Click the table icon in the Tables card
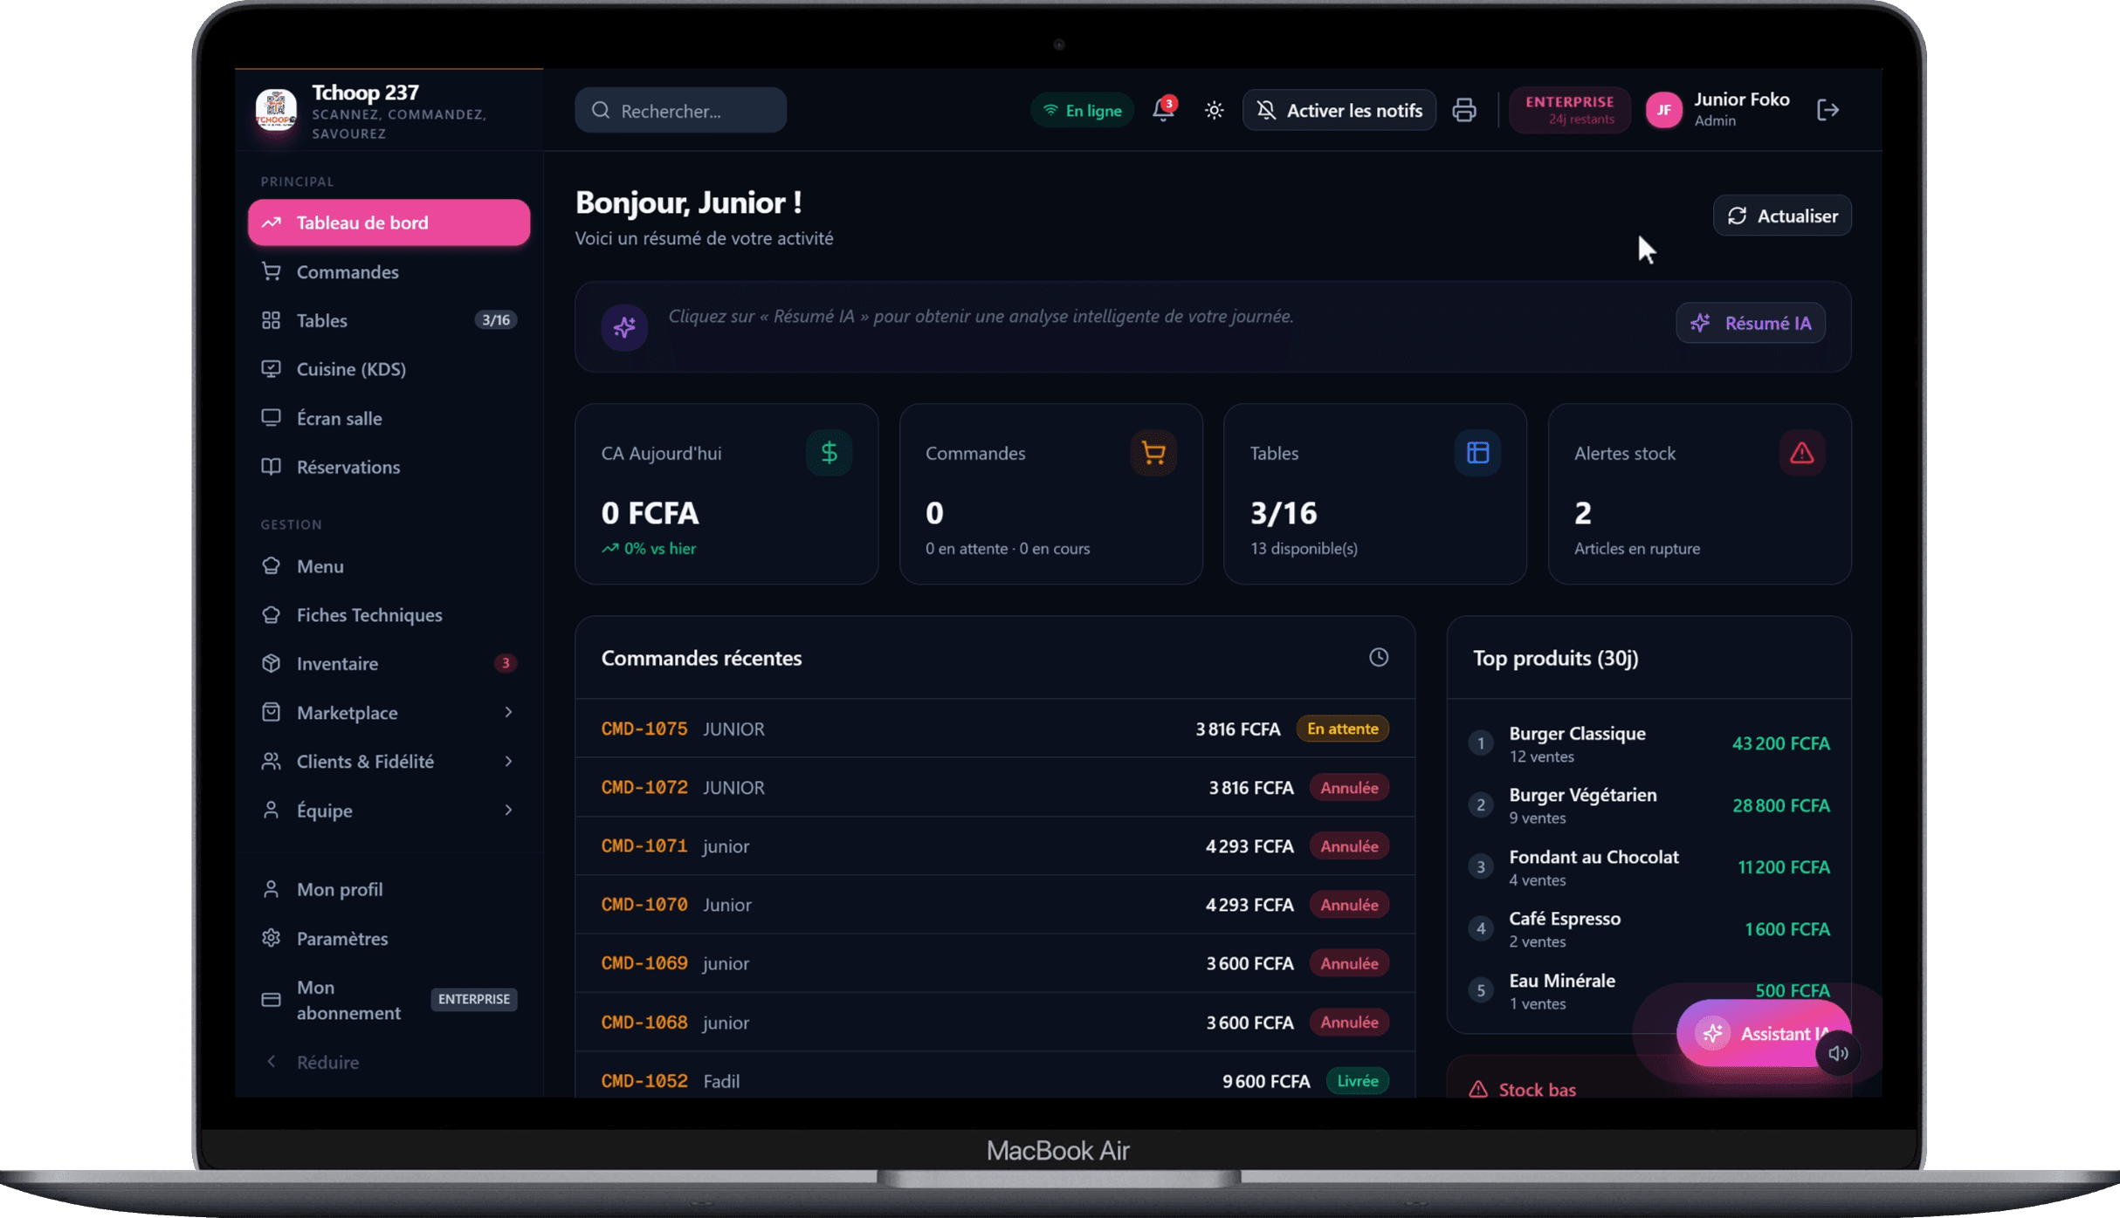 [x=1477, y=453]
